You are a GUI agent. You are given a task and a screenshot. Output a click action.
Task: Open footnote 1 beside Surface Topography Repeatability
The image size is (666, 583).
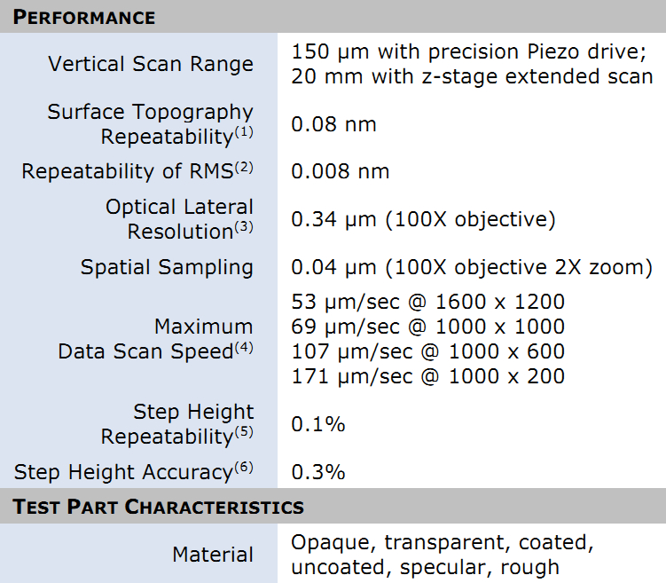coord(244,133)
